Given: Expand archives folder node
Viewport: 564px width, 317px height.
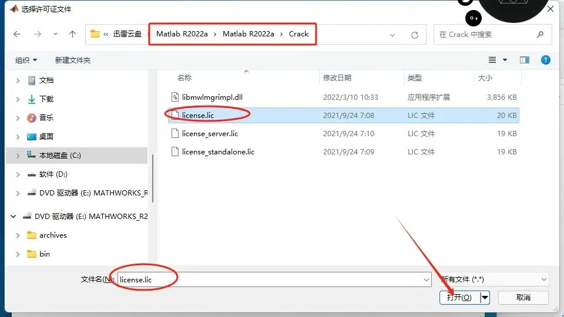Looking at the screenshot, I should coord(18,235).
